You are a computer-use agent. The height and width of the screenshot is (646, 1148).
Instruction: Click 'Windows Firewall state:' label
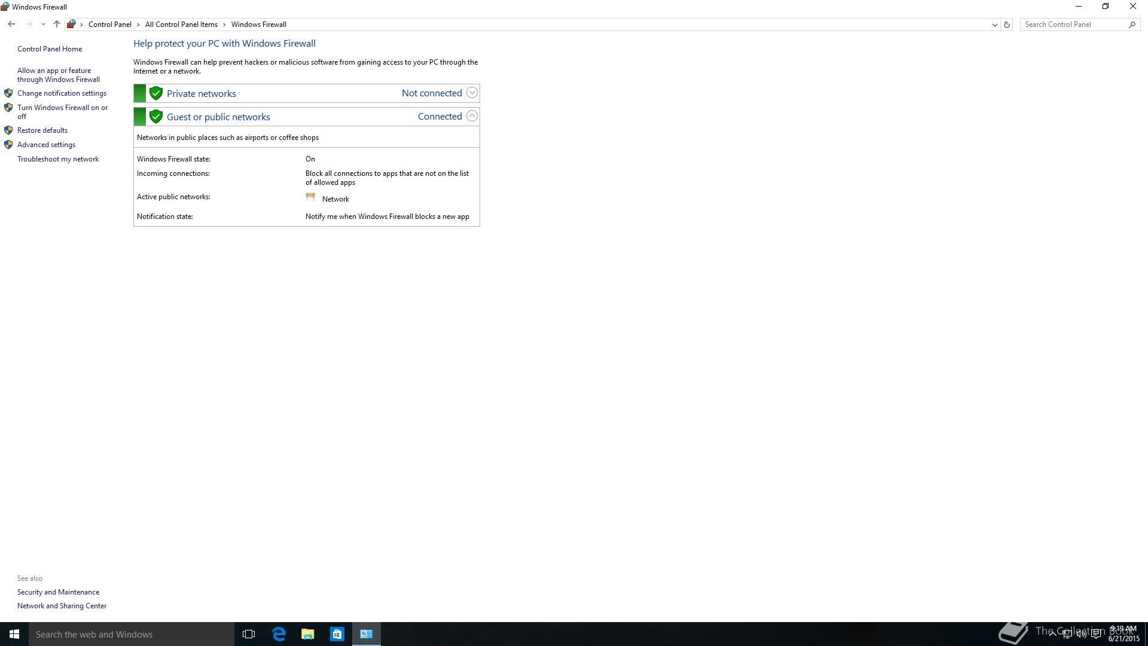click(173, 159)
